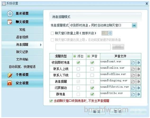Browse sound file for 联系人下线

[x=133, y=75]
